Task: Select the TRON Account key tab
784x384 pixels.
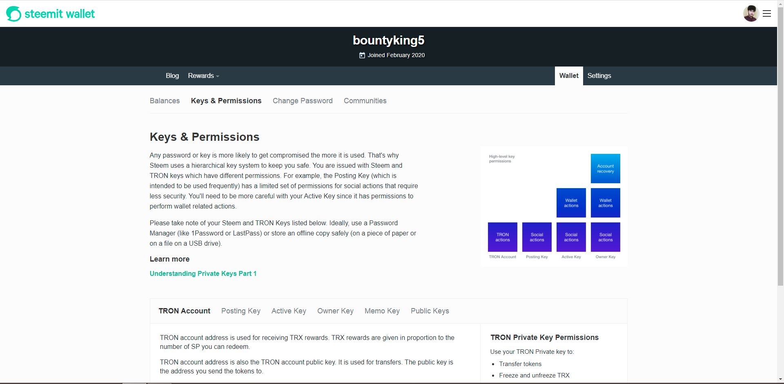Action: [185, 311]
